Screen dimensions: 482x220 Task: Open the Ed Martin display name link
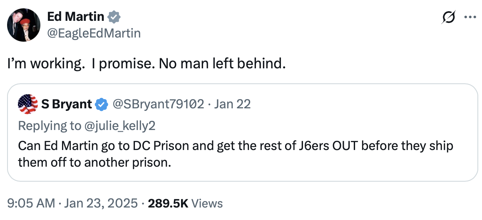pos(76,17)
